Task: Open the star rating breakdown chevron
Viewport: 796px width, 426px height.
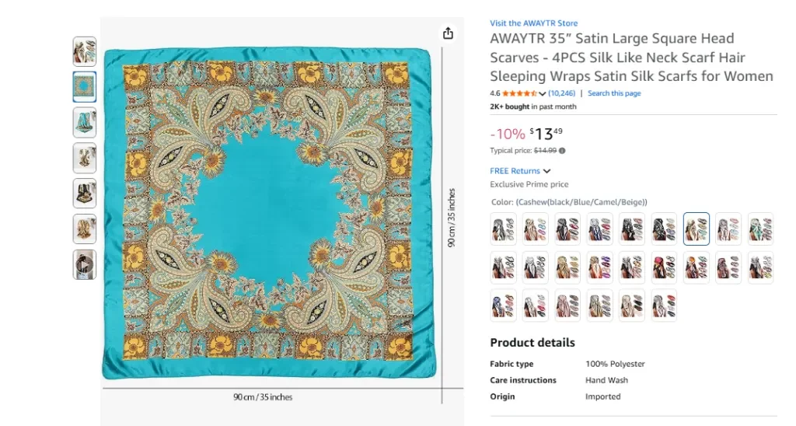Action: [542, 94]
